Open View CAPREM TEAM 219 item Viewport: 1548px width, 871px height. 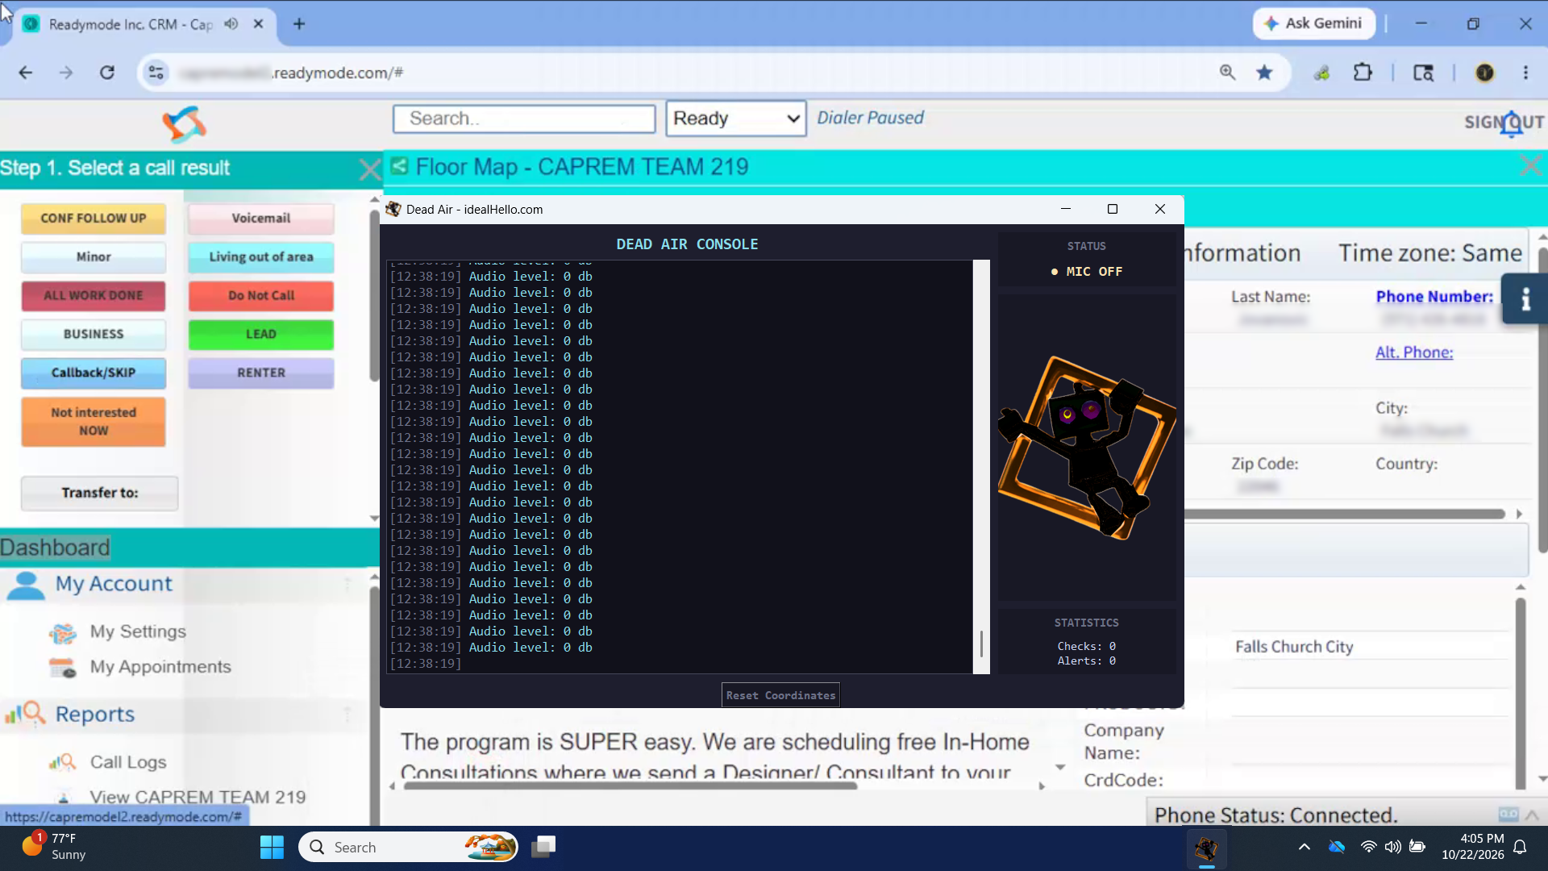pos(198,797)
